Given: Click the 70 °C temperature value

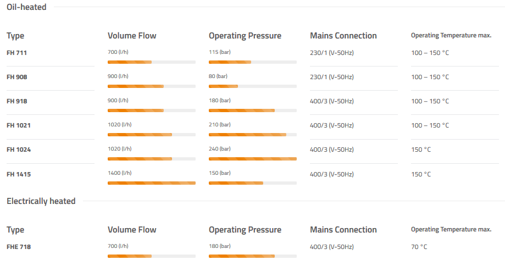Looking at the screenshot, I should pyautogui.click(x=419, y=247).
